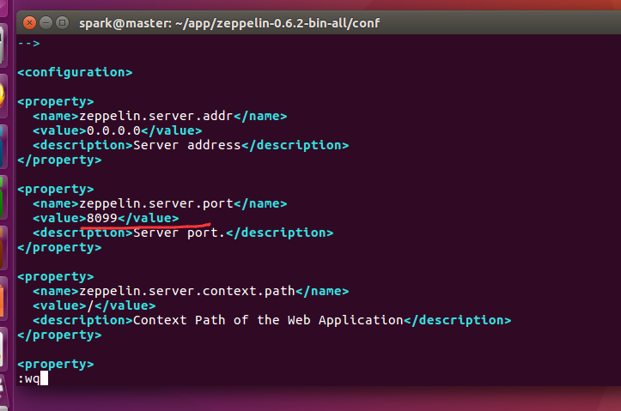
Task: Minimize the terminal window
Action: 46,23
